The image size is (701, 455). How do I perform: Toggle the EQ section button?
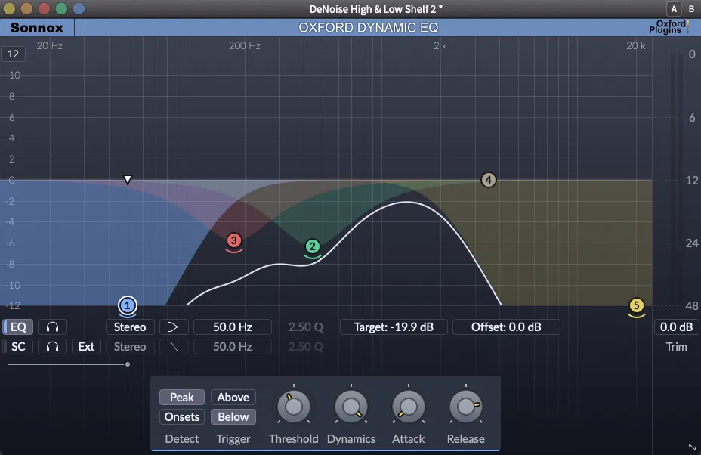pyautogui.click(x=17, y=327)
